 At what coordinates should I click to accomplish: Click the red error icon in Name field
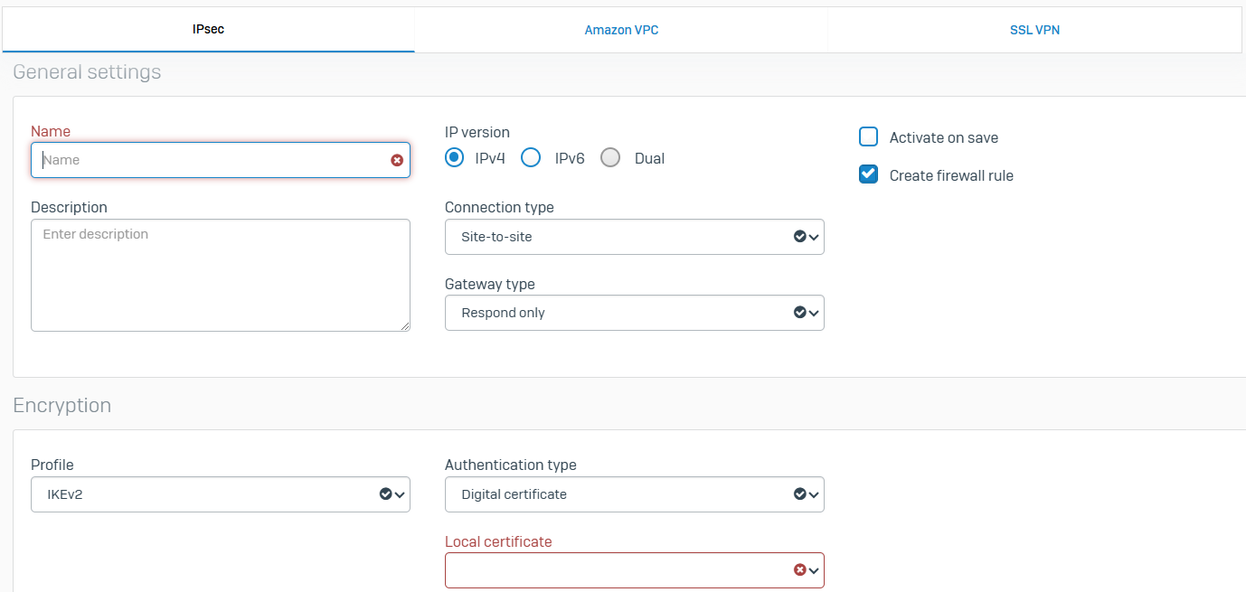(x=397, y=160)
